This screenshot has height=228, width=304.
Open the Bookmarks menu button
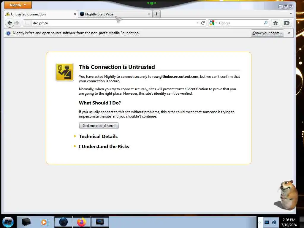click(x=287, y=23)
